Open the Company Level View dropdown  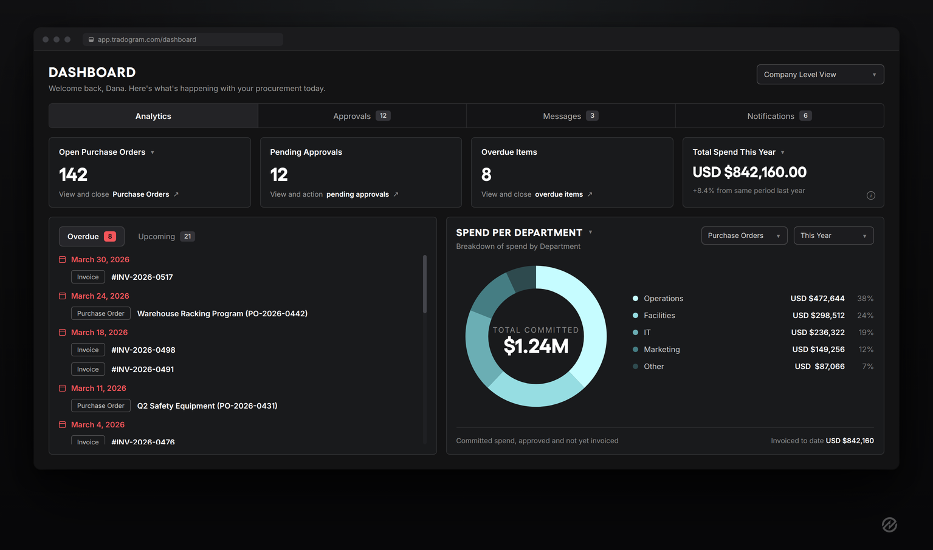(x=820, y=75)
